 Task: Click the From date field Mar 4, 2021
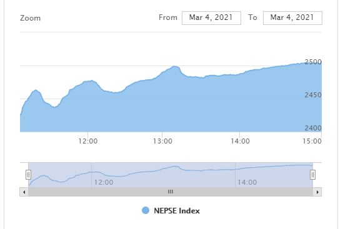click(211, 18)
